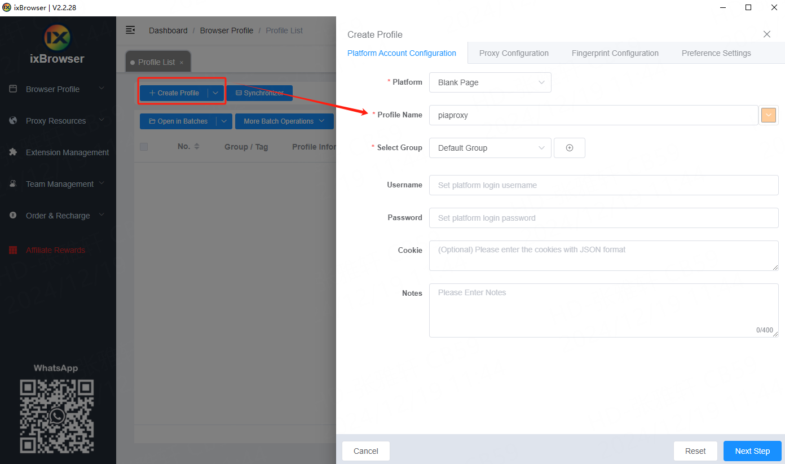
Task: Open the More Batch Operations dropdown
Action: [x=284, y=121]
